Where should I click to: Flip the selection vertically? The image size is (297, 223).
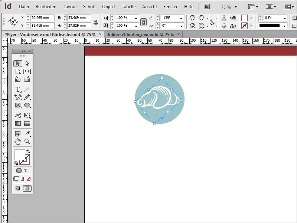202,26
